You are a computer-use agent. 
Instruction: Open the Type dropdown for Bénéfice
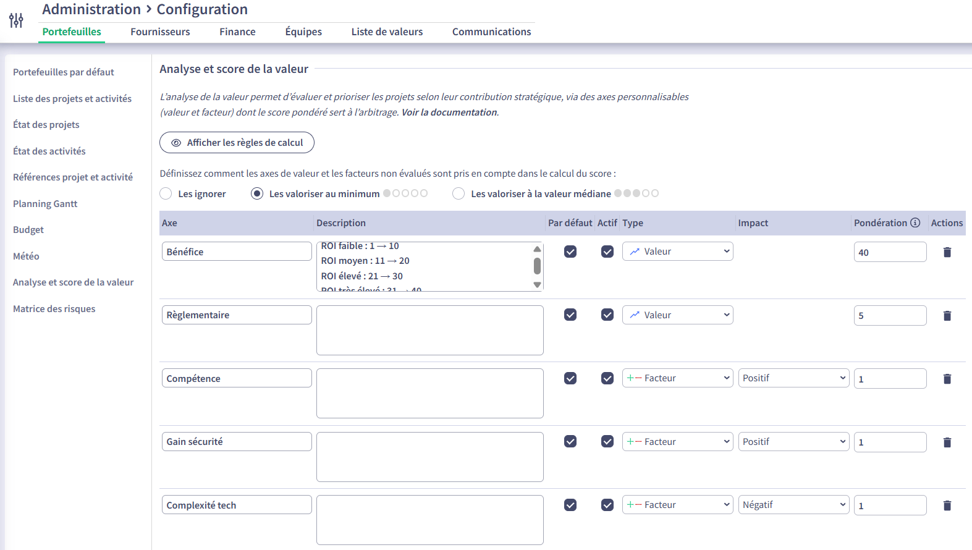(677, 252)
